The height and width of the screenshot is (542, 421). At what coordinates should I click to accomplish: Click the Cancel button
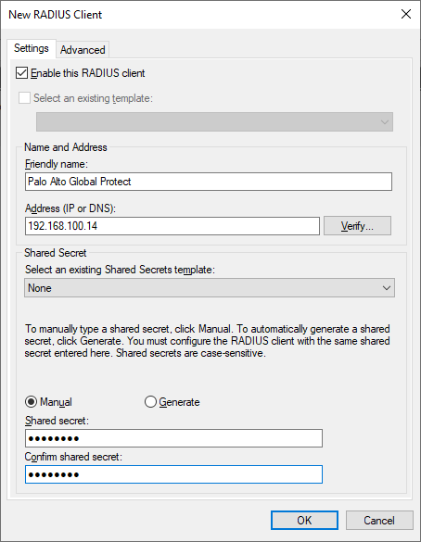(379, 520)
